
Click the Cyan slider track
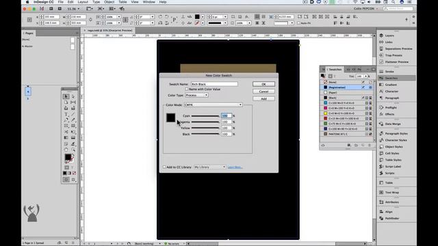[205, 115]
